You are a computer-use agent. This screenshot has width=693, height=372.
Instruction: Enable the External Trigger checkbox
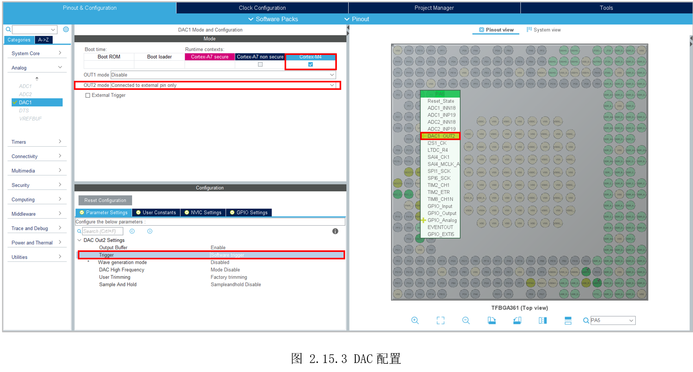(x=88, y=95)
